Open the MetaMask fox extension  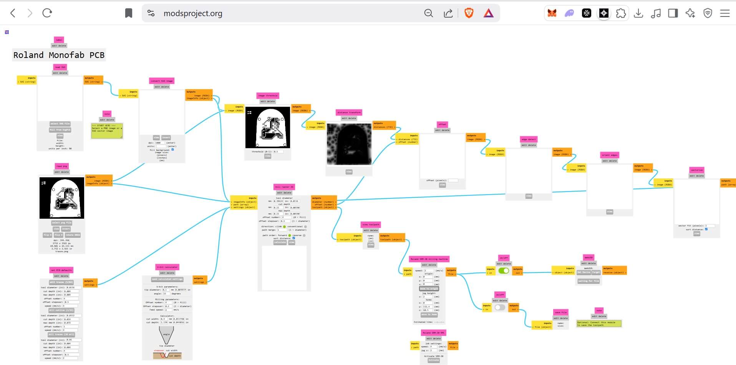coord(552,13)
